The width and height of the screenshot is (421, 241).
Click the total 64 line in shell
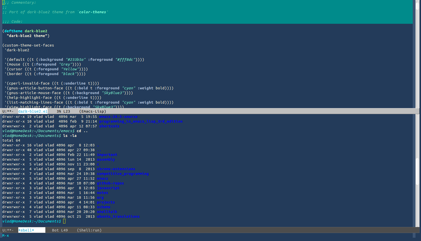[x=11, y=140]
